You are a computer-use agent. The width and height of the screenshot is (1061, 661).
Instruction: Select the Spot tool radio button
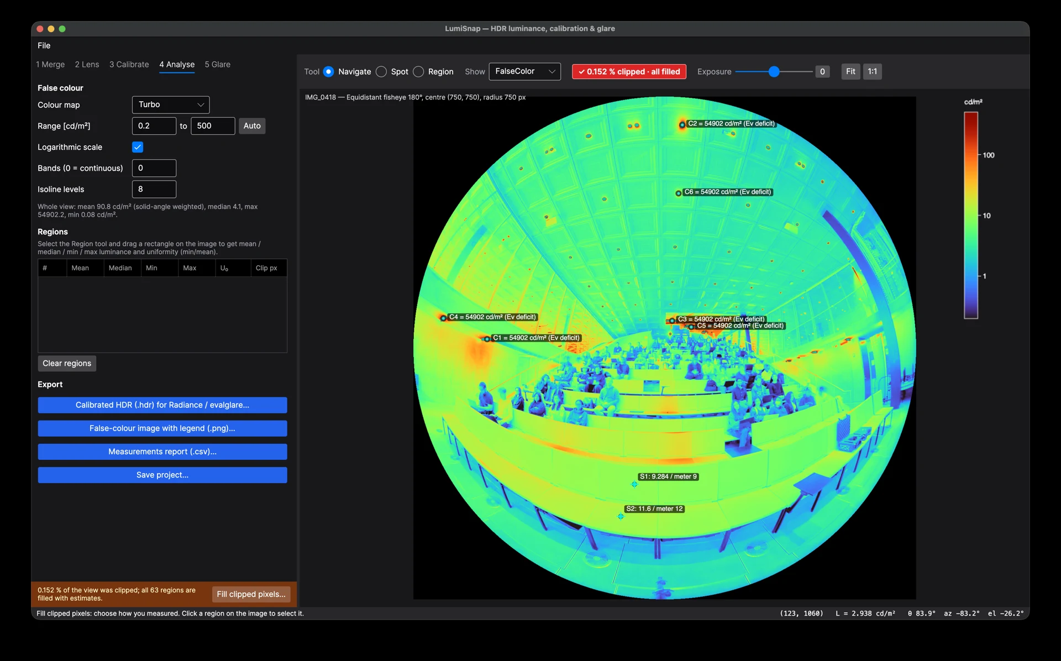pyautogui.click(x=381, y=71)
